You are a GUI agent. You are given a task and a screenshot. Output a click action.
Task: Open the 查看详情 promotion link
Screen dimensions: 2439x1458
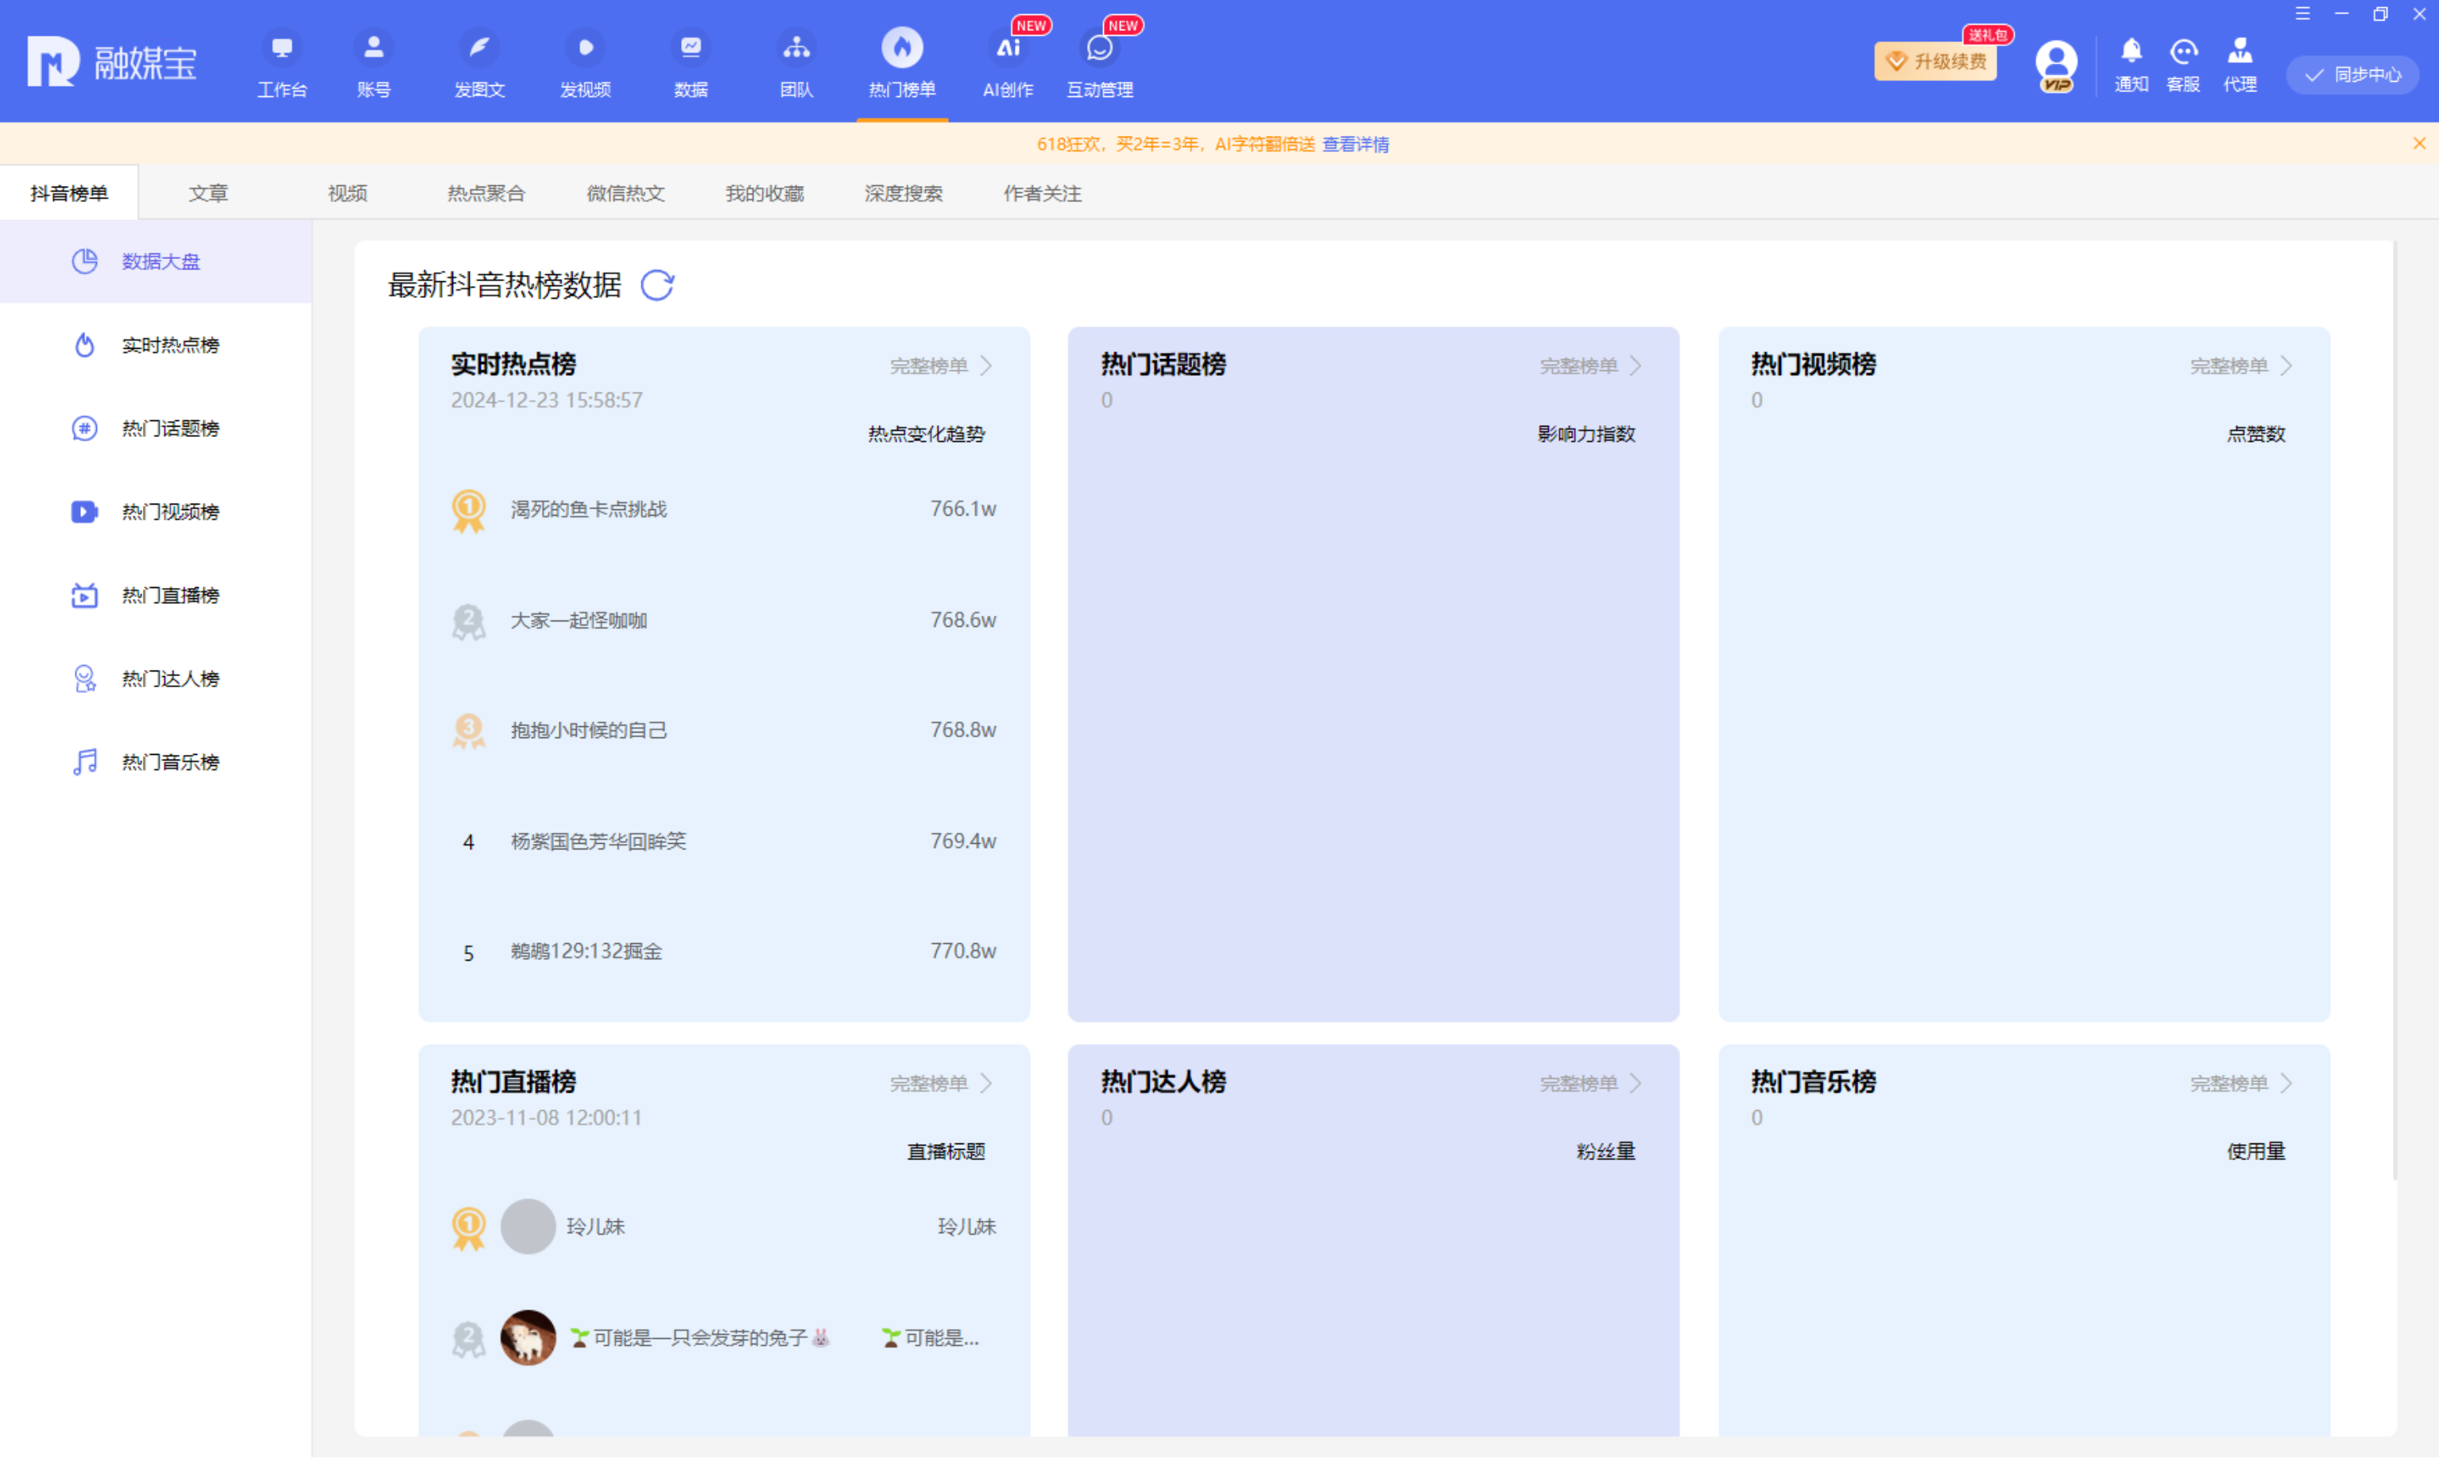click(x=1355, y=145)
